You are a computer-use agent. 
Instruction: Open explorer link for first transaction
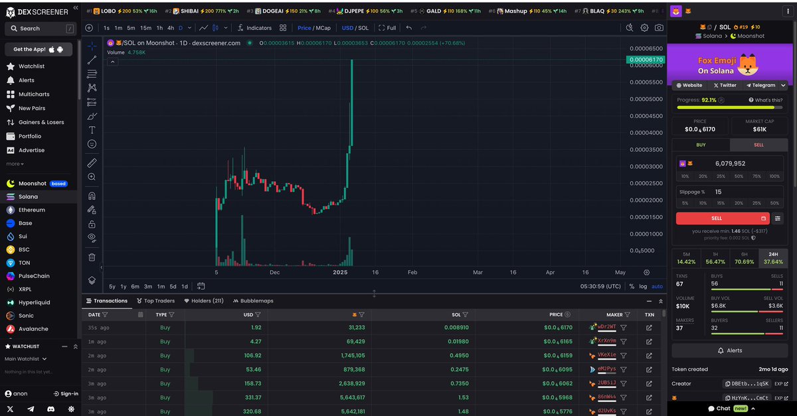pos(649,327)
